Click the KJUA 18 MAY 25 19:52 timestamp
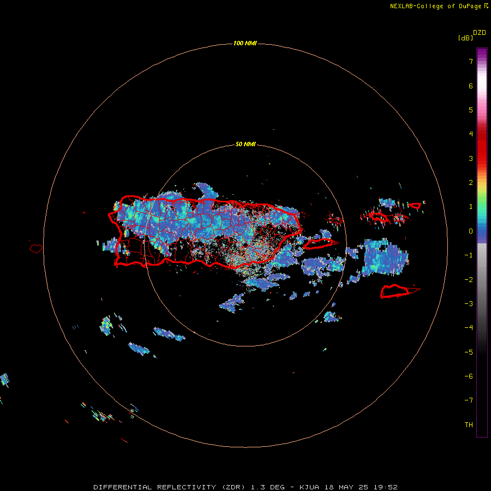Screen dimensions: 491x491 click(x=348, y=487)
